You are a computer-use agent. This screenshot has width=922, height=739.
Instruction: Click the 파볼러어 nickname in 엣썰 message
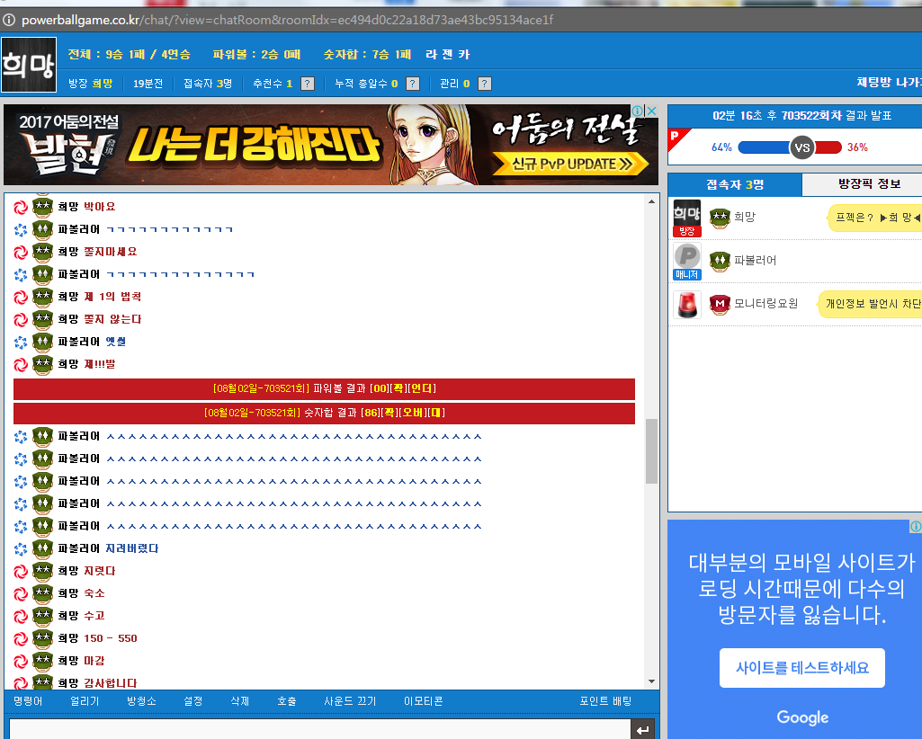point(79,342)
